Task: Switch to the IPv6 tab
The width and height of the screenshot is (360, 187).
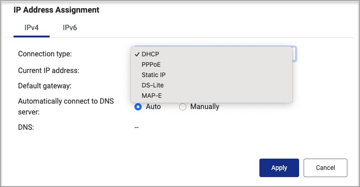Action: coord(70,28)
